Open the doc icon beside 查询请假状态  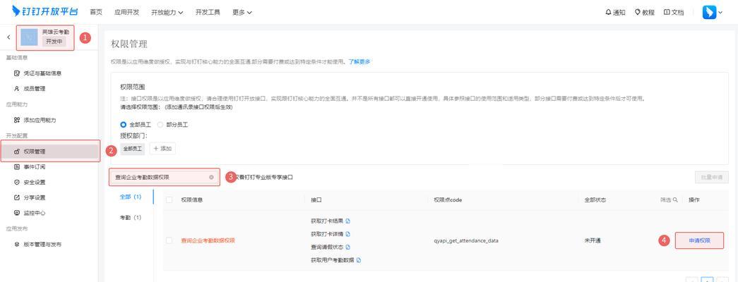pos(348,247)
